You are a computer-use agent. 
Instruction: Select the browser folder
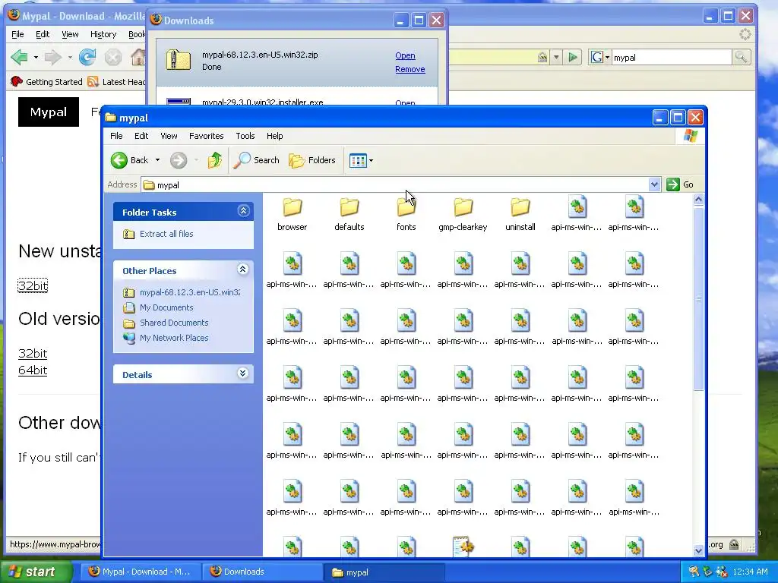click(293, 215)
